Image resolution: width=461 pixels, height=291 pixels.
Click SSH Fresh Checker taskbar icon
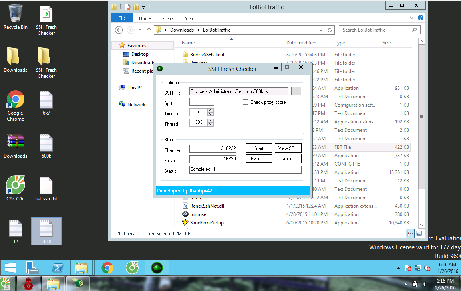pos(157,267)
